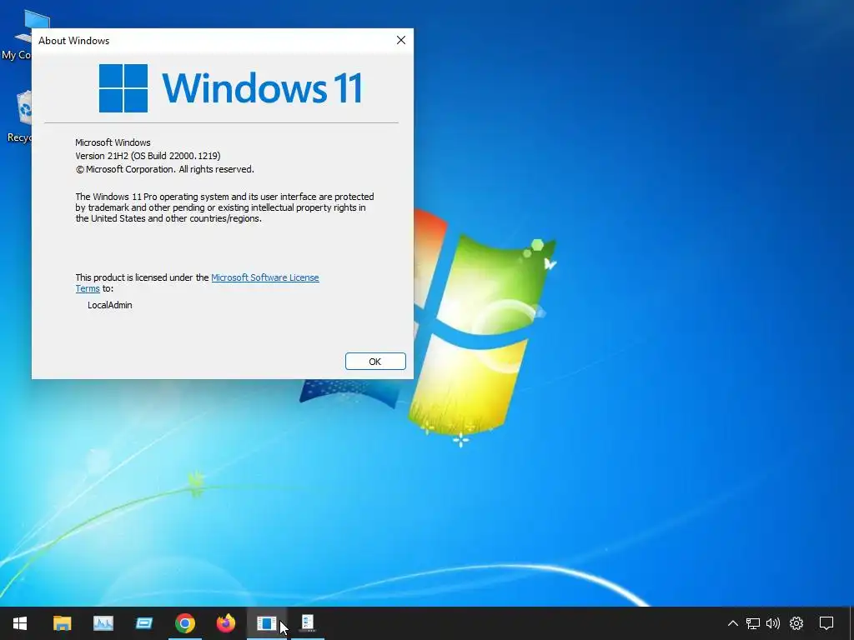Click the 'Microsoft Windows' text line
This screenshot has width=854, height=640.
pyautogui.click(x=113, y=142)
